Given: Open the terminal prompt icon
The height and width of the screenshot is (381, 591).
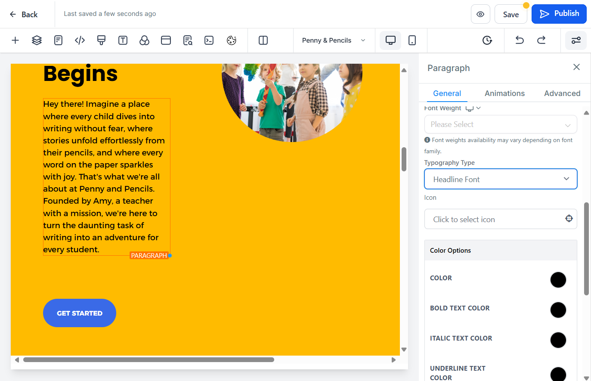Looking at the screenshot, I should (x=209, y=40).
